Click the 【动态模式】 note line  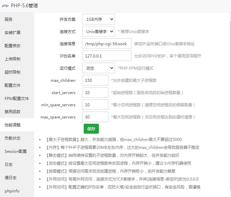click(118, 163)
